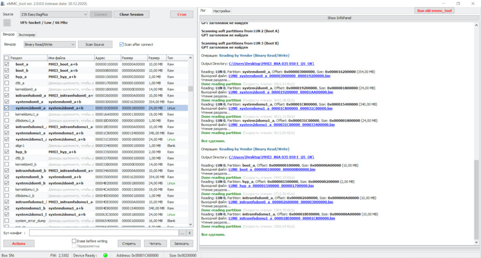Switch to the Лог tab
Screen dimensions: 481x258
pos(203,11)
